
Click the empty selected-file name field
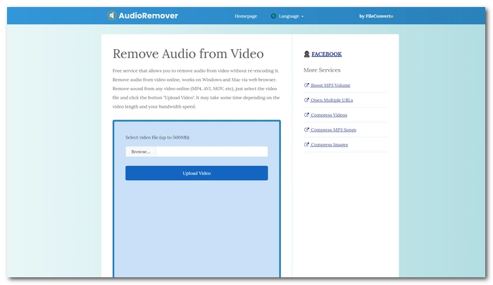pyautogui.click(x=211, y=152)
